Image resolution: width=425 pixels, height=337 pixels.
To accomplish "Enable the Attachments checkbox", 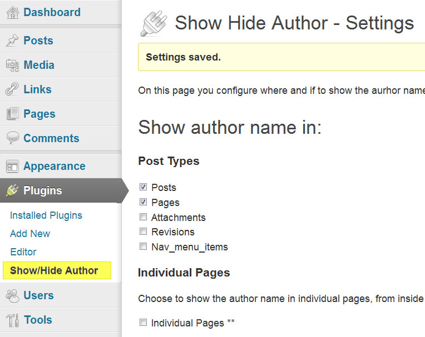I will tap(143, 217).
